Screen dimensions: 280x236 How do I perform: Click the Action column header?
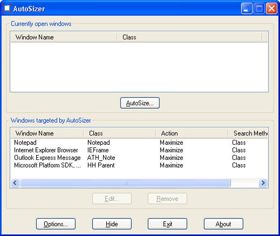point(192,133)
